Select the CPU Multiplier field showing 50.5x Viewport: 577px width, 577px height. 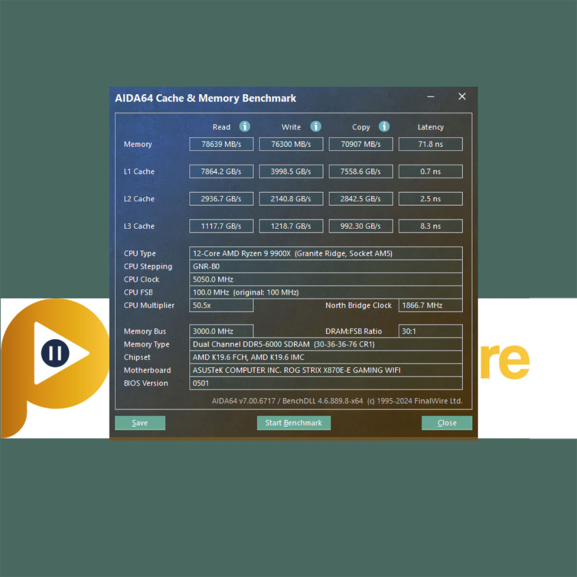click(221, 305)
